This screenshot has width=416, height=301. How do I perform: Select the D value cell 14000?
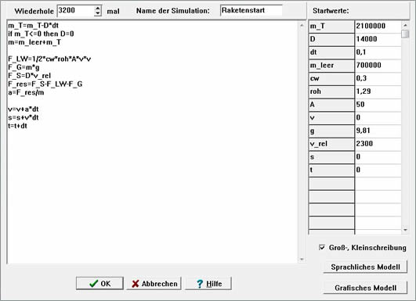[378, 39]
